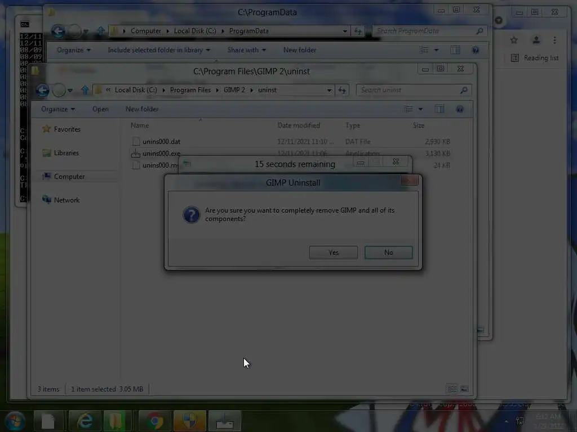This screenshot has width=577, height=432.
Task: Open the Windows Start menu
Action: [x=15, y=421]
